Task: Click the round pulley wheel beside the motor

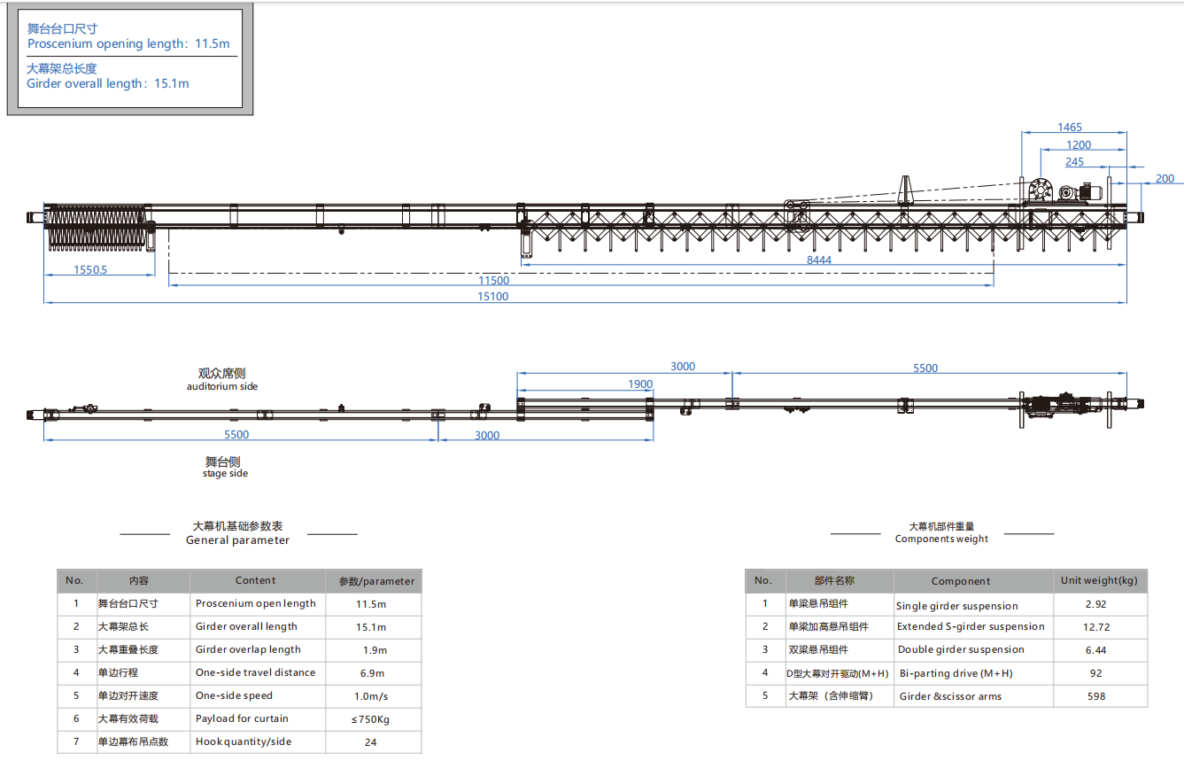Action: pyautogui.click(x=1040, y=191)
